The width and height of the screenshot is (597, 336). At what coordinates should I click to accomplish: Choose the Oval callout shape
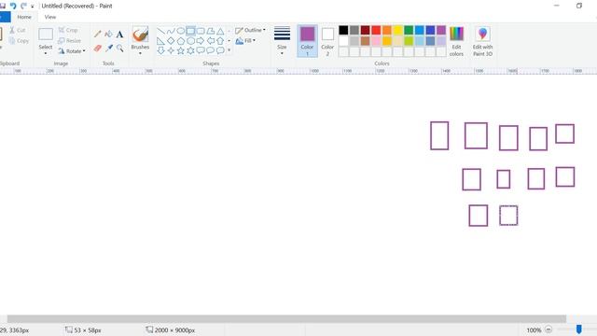click(x=211, y=50)
